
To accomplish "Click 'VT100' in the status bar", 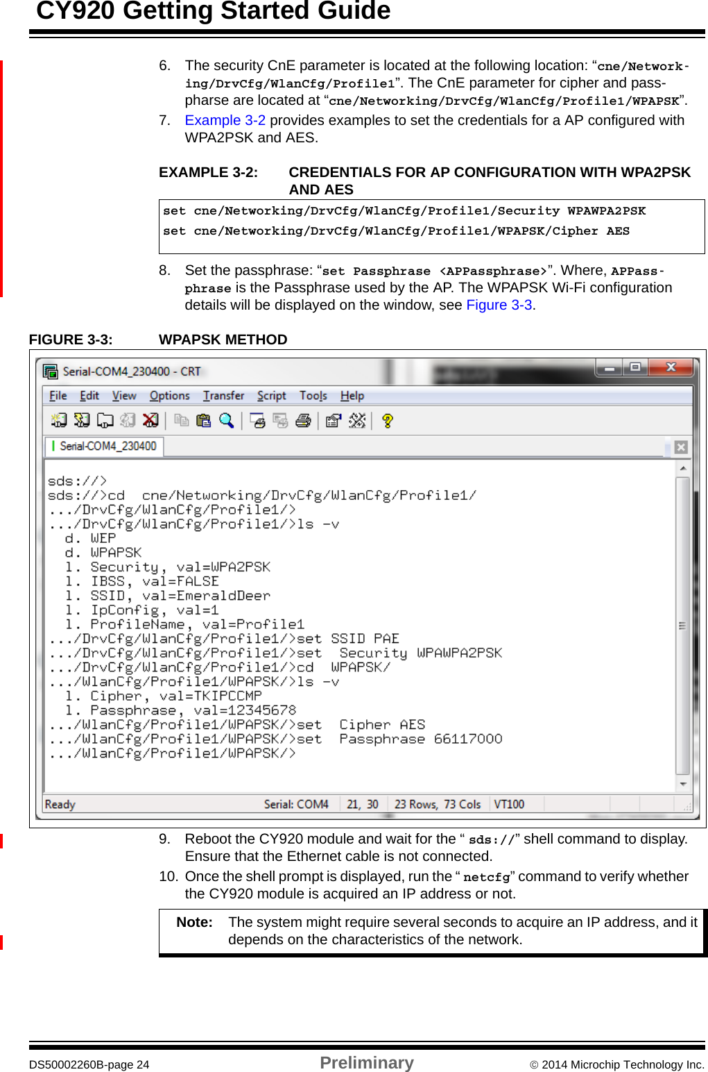I will coord(509,804).
